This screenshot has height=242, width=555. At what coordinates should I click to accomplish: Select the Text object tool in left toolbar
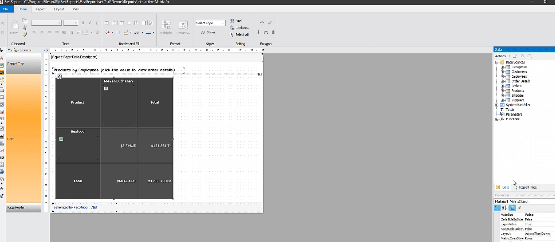(2, 58)
